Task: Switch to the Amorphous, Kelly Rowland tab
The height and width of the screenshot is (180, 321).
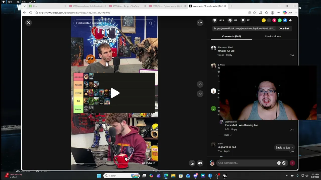Action: coord(88,6)
